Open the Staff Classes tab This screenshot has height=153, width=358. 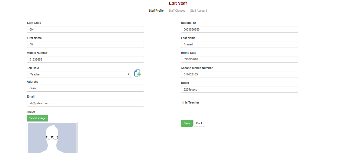pyautogui.click(x=177, y=11)
